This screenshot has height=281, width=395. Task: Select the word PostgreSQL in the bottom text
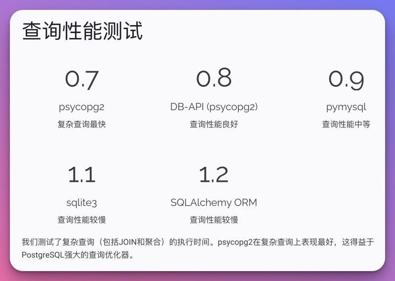pyautogui.click(x=42, y=255)
